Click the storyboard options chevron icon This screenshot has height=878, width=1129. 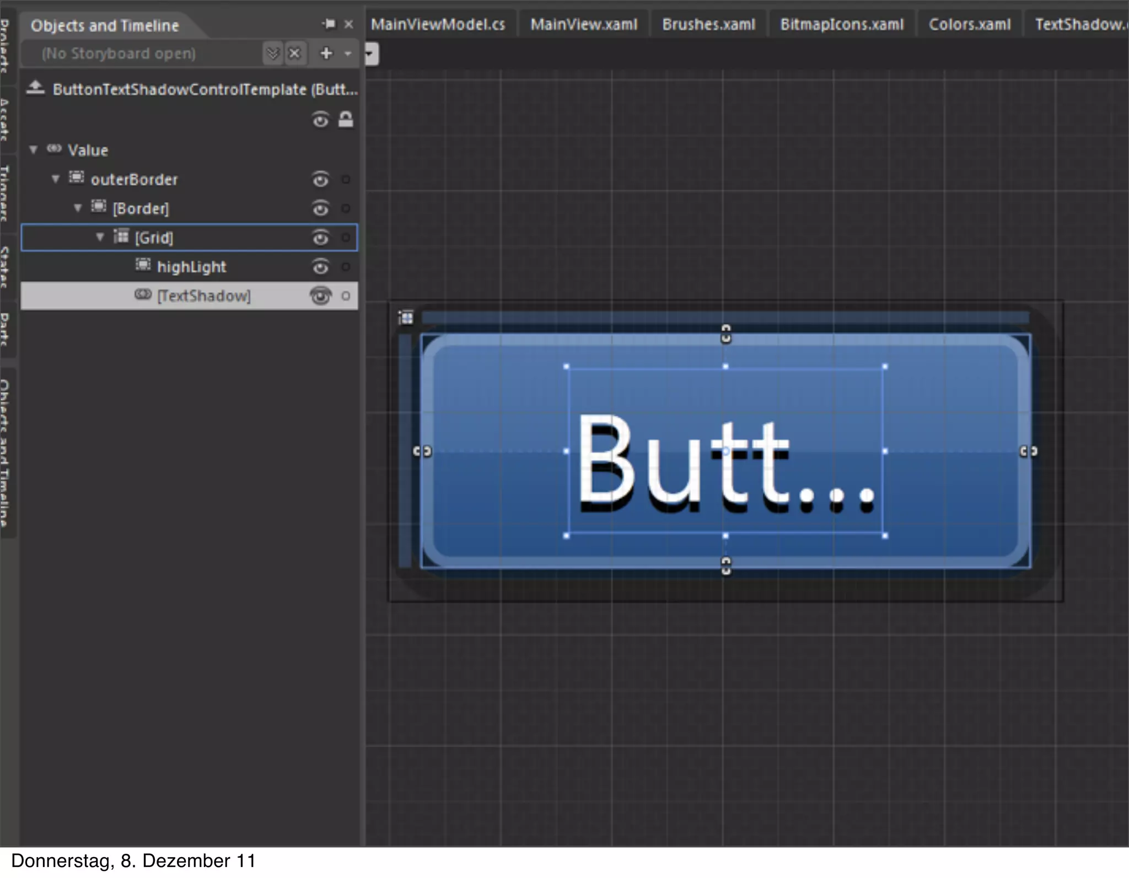tap(272, 53)
